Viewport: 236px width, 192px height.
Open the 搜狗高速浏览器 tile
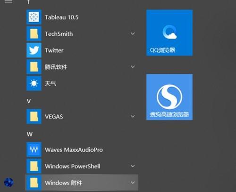[x=169, y=97]
